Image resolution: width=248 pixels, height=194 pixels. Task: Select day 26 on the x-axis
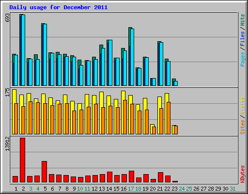196,189
